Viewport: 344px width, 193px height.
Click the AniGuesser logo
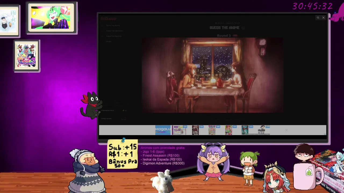pos(109,18)
